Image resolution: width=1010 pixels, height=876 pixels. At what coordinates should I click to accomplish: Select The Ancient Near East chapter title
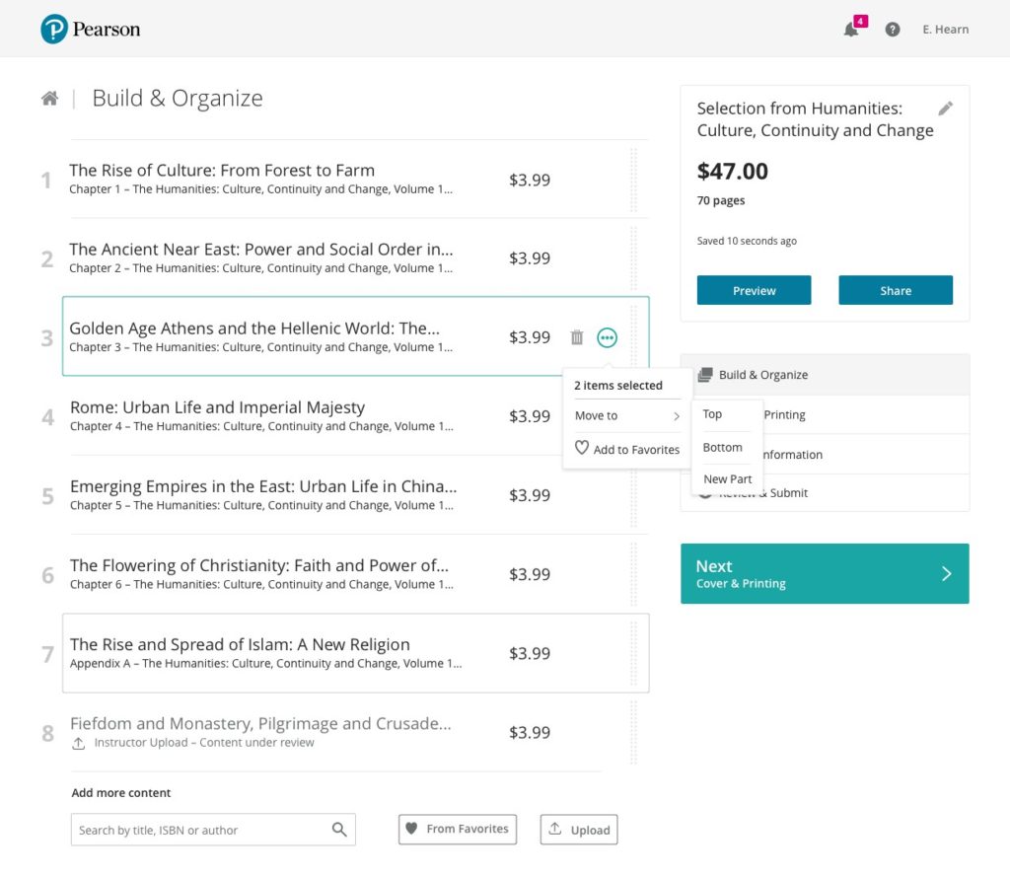pyautogui.click(x=260, y=250)
